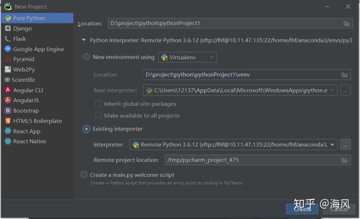Minimize the New Project dialog

(x=327, y=6)
